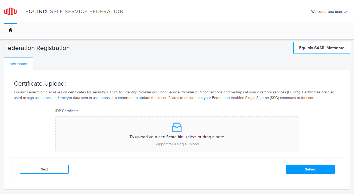354x194 pixels.
Task: Click the Certificate Upload heading
Action: click(x=40, y=83)
